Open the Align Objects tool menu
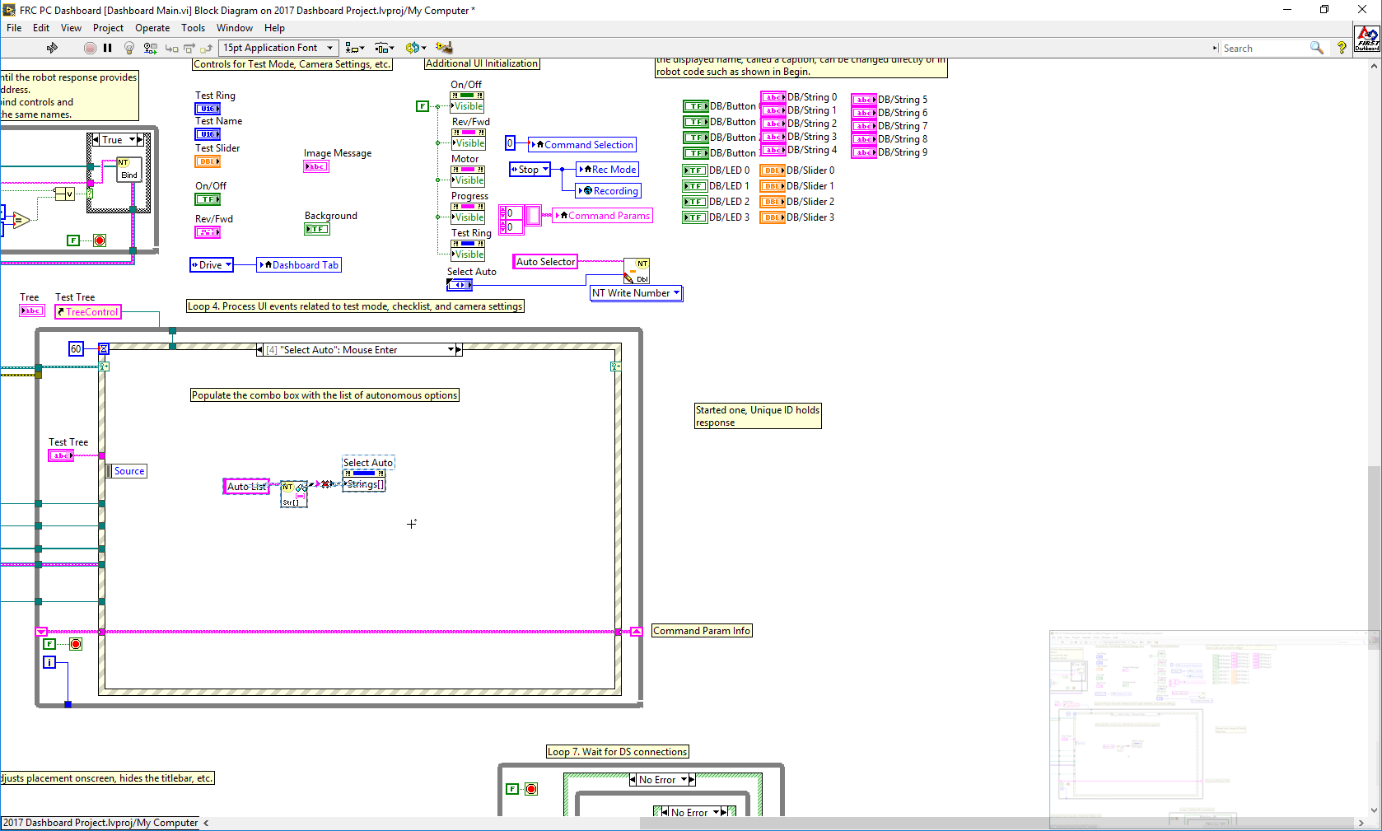This screenshot has width=1382, height=831. (x=355, y=48)
